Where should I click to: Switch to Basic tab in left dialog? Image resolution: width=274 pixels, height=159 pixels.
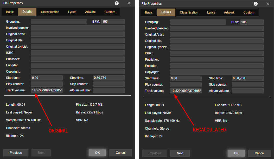[x=10, y=12]
